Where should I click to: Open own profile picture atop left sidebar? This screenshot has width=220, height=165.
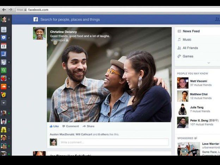(4, 19)
